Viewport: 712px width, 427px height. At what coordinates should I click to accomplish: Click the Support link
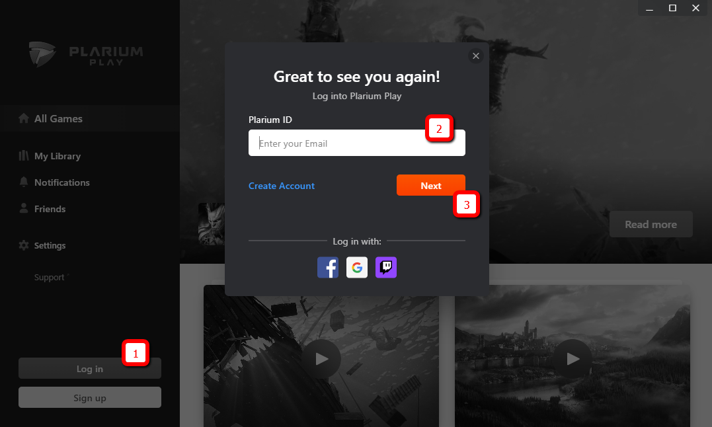click(x=50, y=278)
